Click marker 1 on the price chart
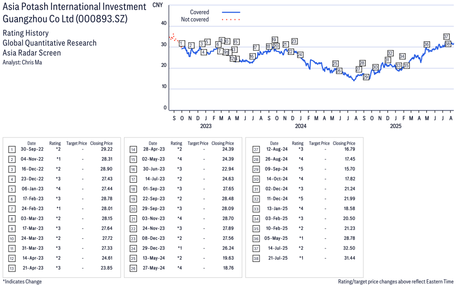Viewport: 459px width, 285px height. 182,44
